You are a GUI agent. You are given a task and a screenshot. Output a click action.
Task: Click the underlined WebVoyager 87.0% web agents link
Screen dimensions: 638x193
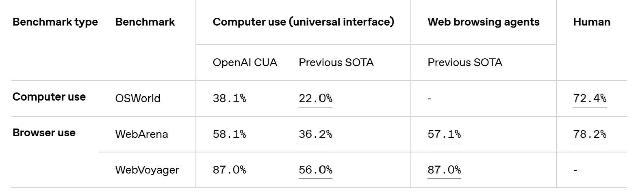(444, 170)
